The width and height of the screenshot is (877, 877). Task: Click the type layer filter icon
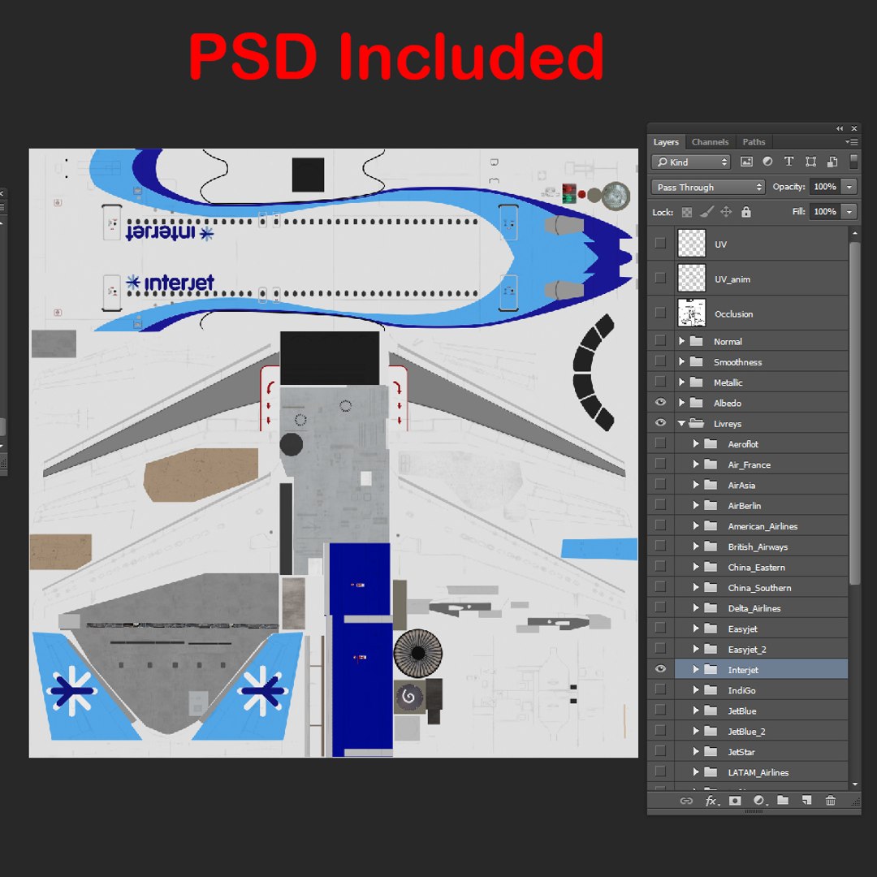(x=788, y=162)
